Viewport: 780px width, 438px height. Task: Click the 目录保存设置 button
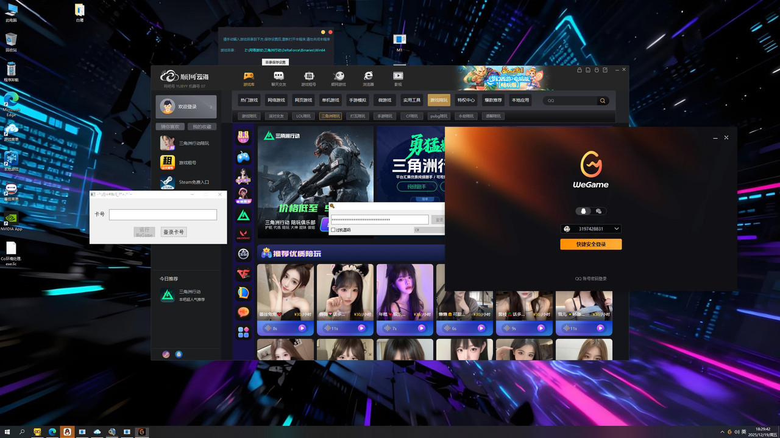pyautogui.click(x=275, y=62)
